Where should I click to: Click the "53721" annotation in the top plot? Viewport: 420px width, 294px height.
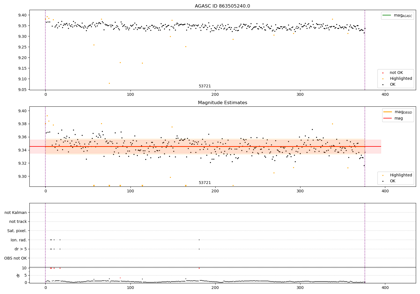click(205, 86)
